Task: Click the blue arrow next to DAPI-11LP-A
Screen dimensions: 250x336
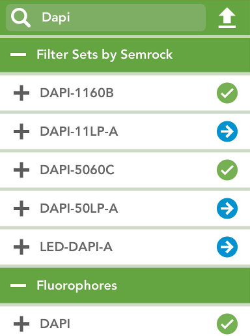Action: tap(227, 131)
